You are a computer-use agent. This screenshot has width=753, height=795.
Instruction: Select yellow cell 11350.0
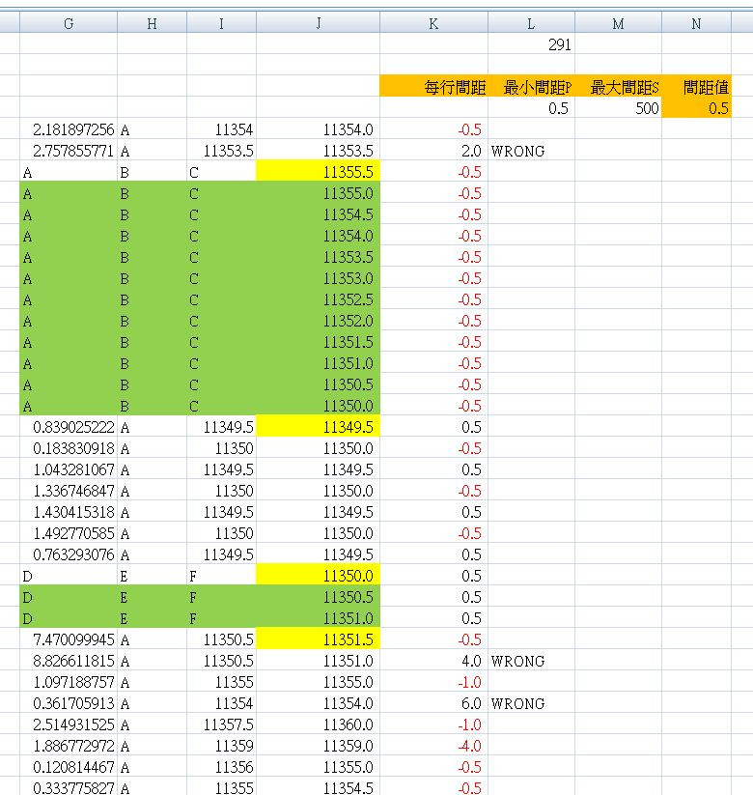pyautogui.click(x=319, y=576)
